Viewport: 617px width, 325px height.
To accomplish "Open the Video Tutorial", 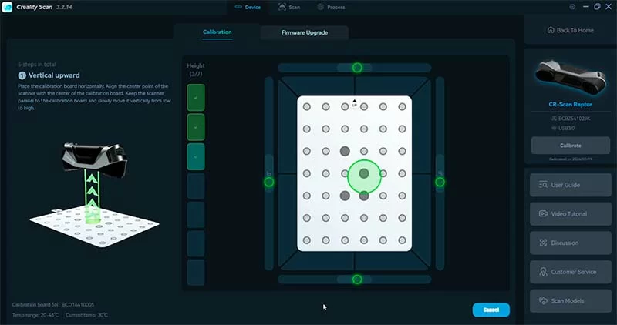I will point(571,214).
